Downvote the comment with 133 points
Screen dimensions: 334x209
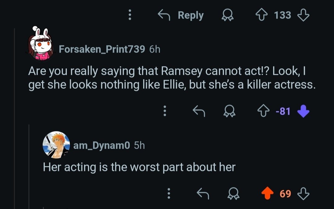pos(303,15)
